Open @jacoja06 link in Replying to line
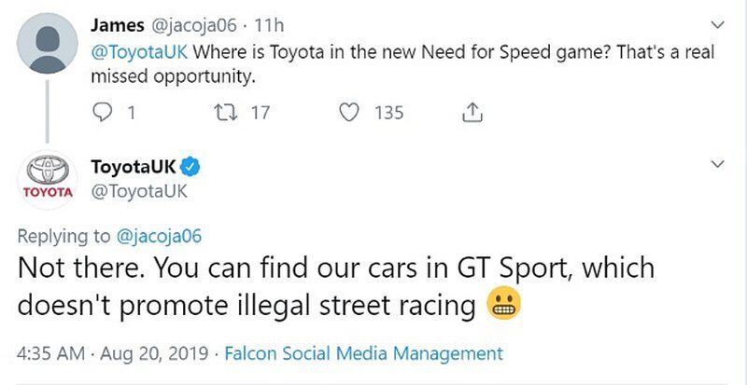 159,236
